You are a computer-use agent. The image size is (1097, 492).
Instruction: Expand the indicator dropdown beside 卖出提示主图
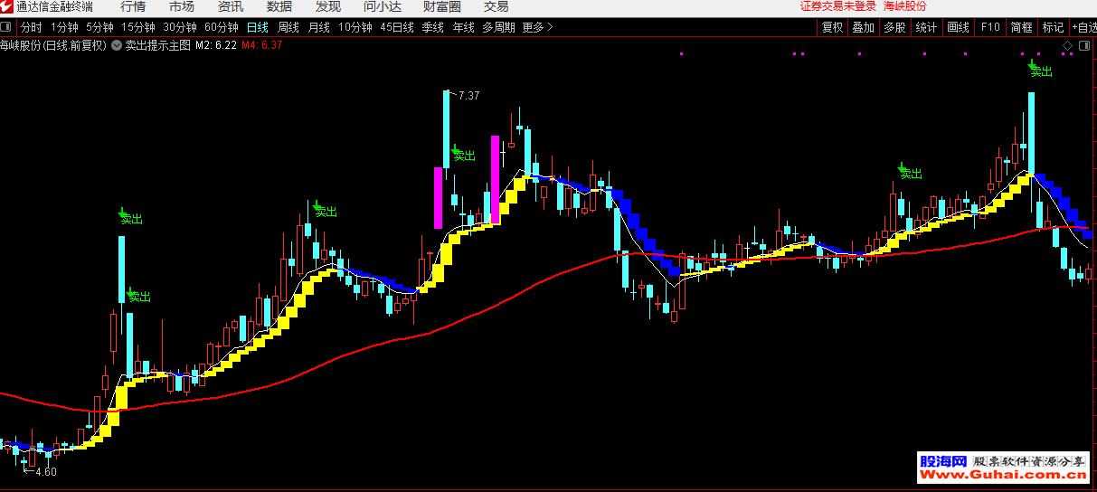tap(116, 44)
